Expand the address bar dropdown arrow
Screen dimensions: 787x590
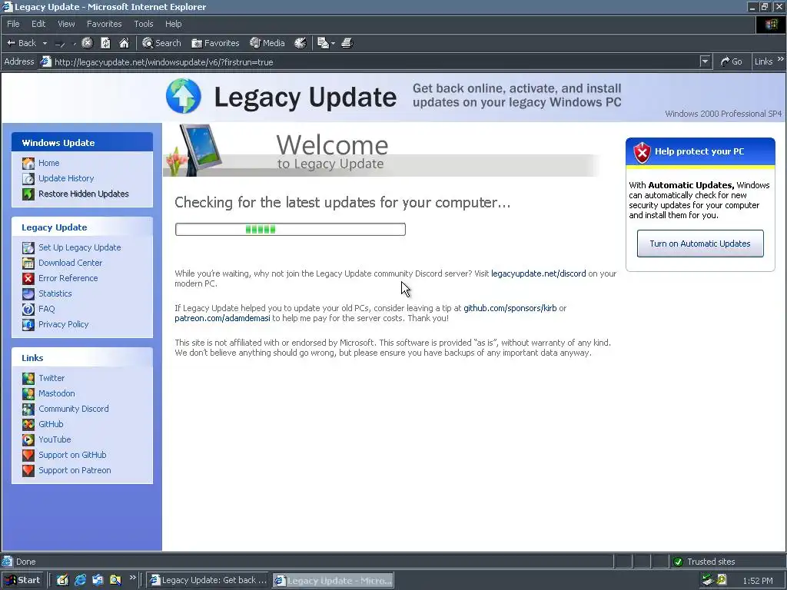pyautogui.click(x=706, y=61)
